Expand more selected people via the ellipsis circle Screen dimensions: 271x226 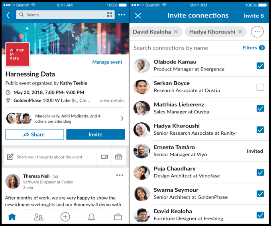257,31
